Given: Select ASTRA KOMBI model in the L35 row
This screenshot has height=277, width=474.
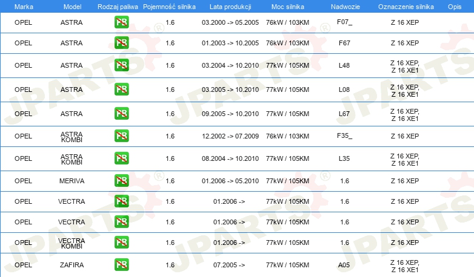Looking at the screenshot, I should click(72, 159).
